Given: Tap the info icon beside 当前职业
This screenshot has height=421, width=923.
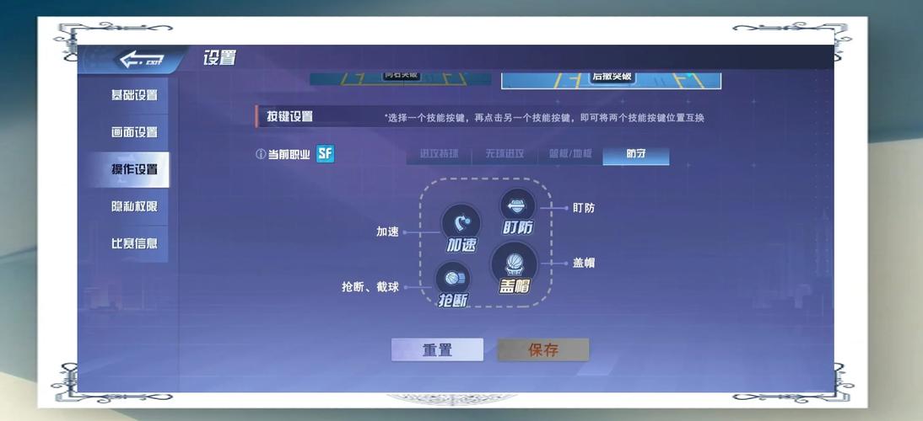Looking at the screenshot, I should (x=261, y=155).
